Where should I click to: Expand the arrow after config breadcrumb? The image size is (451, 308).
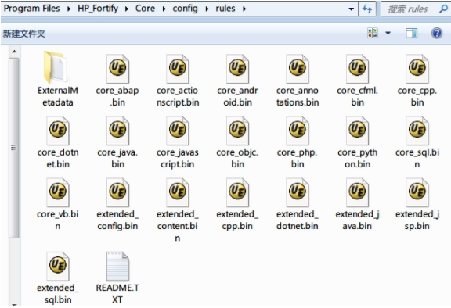pyautogui.click(x=207, y=9)
